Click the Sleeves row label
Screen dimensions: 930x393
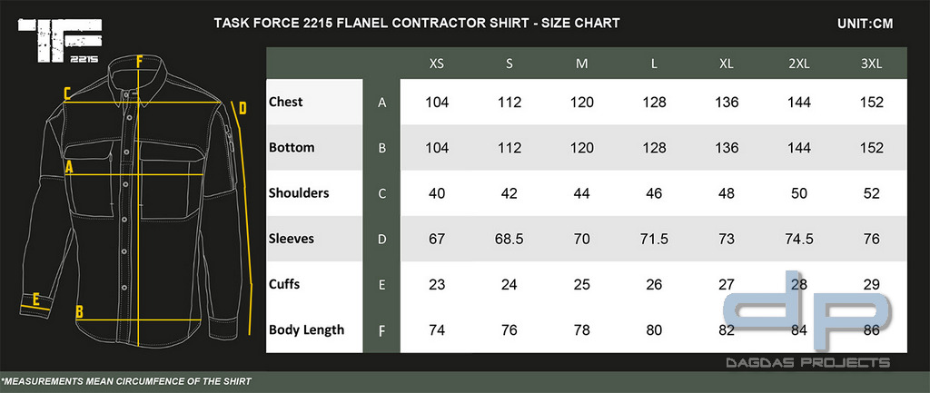pos(291,239)
